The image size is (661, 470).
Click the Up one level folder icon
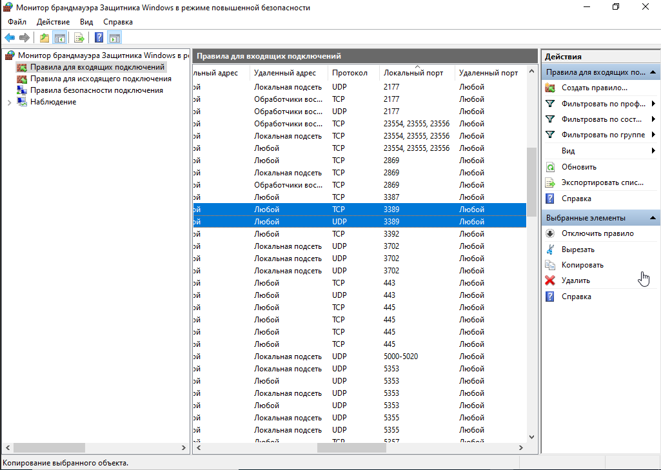(x=44, y=38)
